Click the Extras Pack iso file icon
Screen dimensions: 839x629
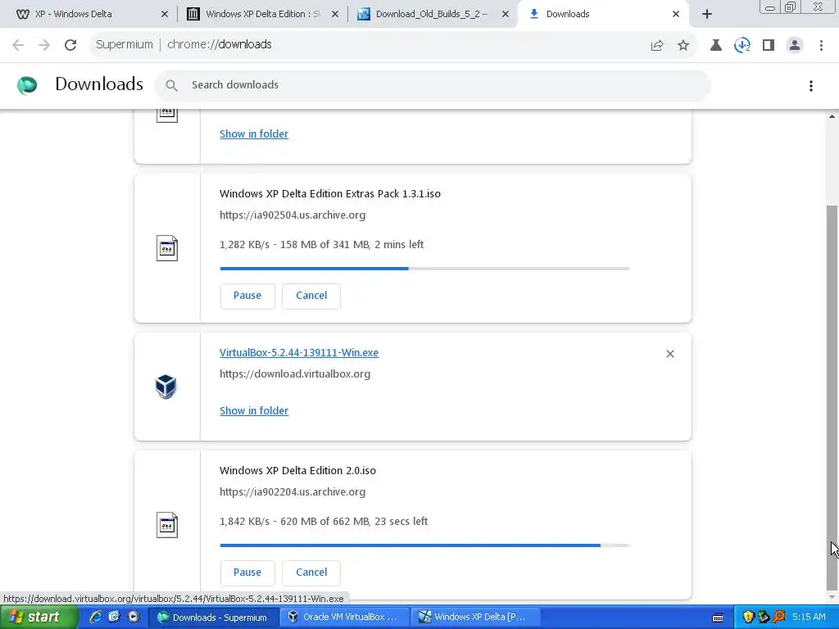(x=167, y=248)
